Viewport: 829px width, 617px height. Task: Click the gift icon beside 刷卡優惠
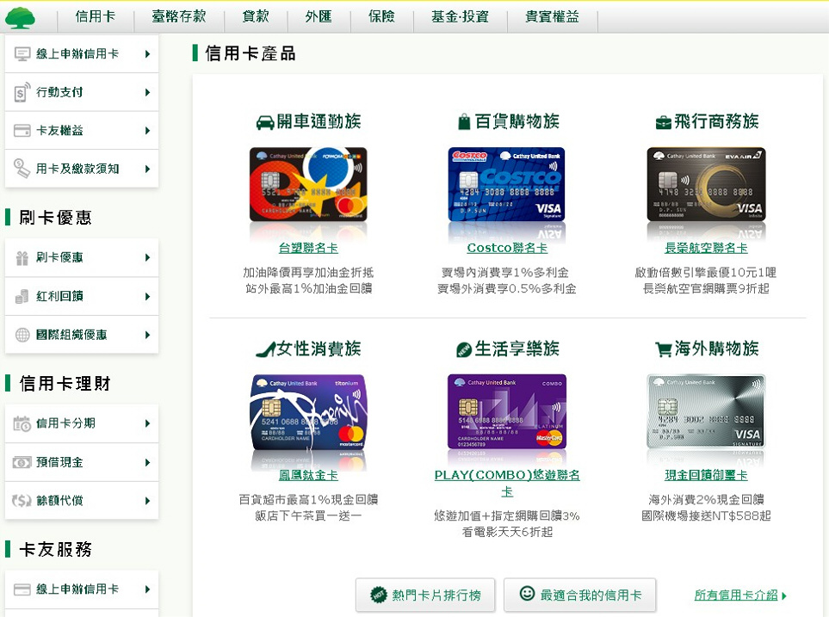22,258
